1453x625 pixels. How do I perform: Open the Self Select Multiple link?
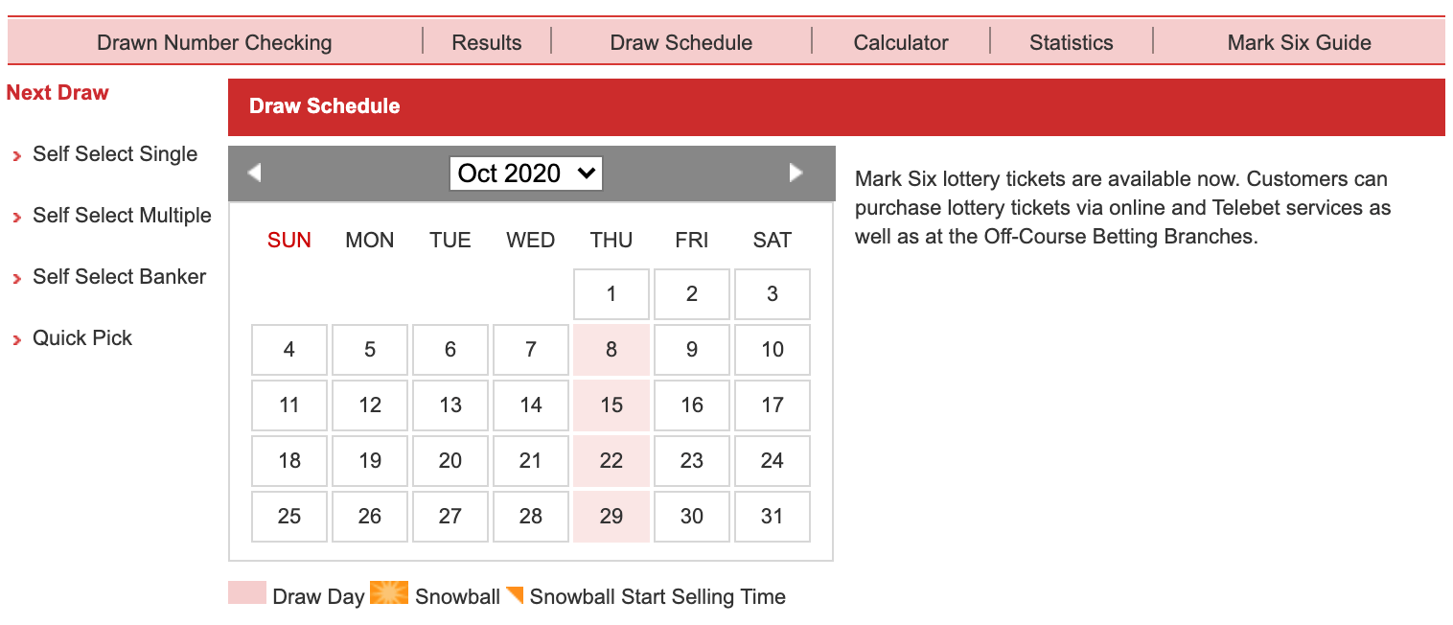(x=122, y=216)
